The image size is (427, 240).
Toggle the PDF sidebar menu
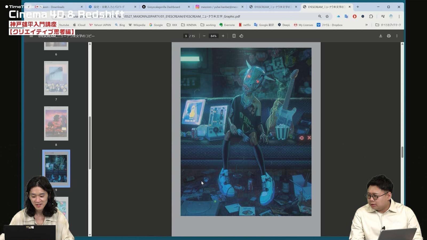point(31,36)
